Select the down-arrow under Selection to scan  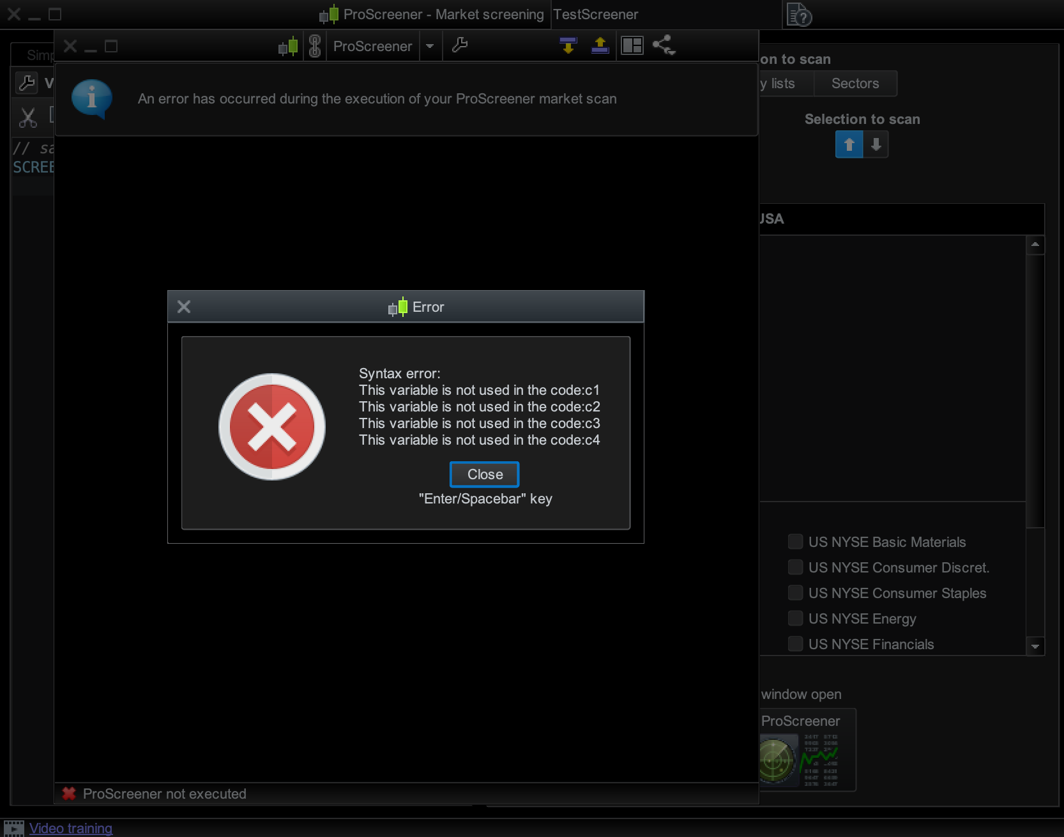[x=876, y=144]
